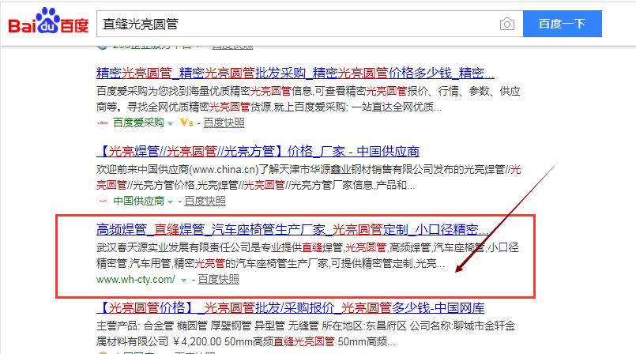
Task: Click the www.wh-cty.com/ URL
Action: (x=136, y=280)
